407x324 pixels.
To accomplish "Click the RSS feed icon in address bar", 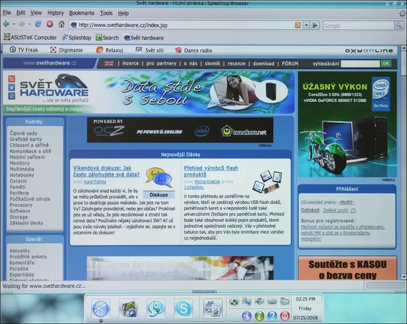I will [298, 25].
